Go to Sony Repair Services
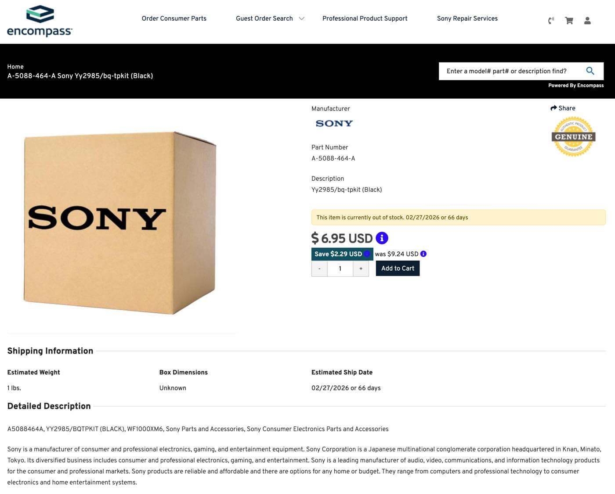 [467, 18]
